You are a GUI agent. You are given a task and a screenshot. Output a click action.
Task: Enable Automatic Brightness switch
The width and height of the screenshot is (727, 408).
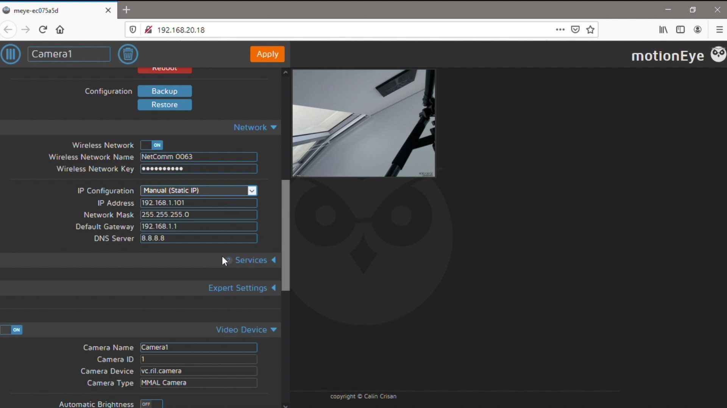tap(151, 404)
